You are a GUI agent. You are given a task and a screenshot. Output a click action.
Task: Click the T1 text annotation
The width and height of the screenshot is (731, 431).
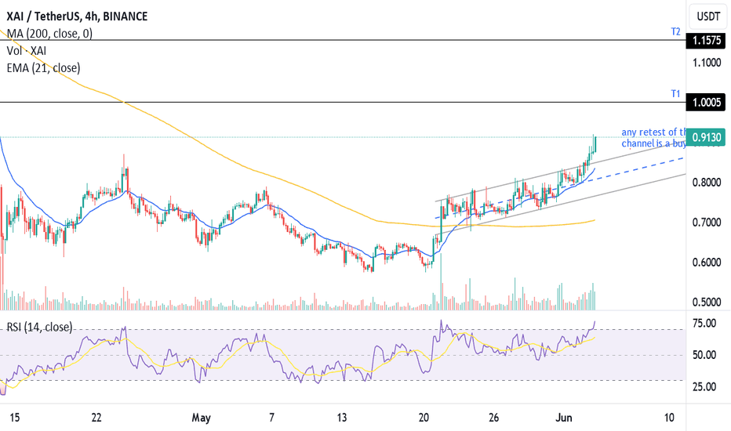point(675,94)
